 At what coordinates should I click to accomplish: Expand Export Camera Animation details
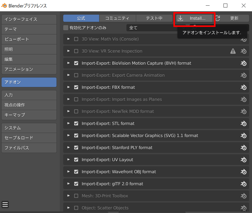tap(69, 75)
